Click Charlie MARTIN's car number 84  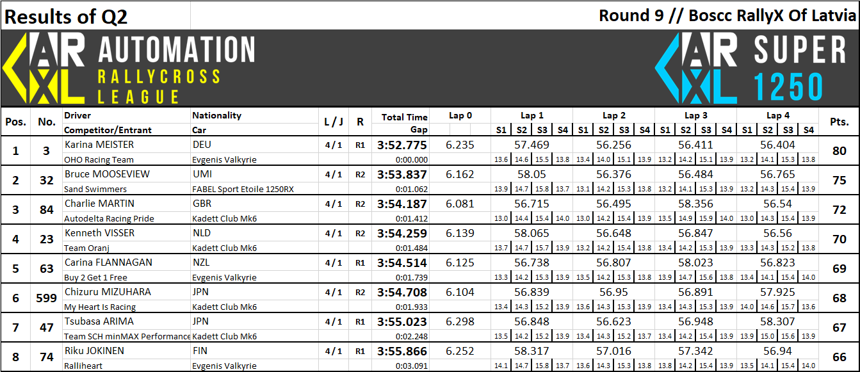pyautogui.click(x=47, y=210)
